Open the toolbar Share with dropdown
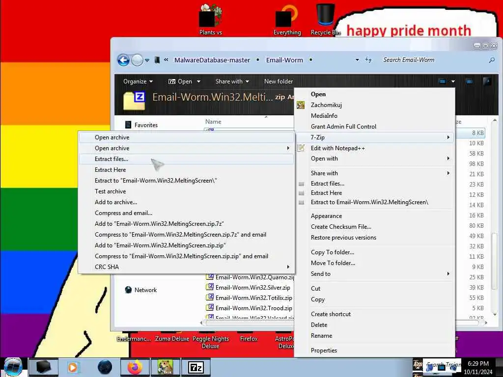The height and width of the screenshot is (377, 503). tap(232, 81)
